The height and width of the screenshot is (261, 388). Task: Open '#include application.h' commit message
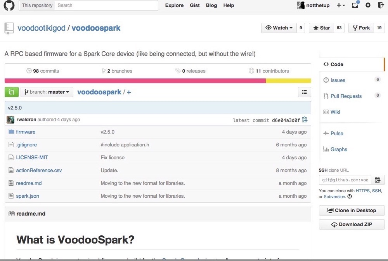click(125, 144)
